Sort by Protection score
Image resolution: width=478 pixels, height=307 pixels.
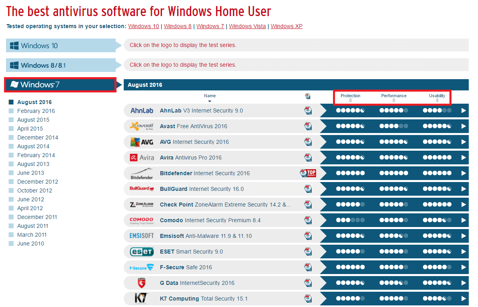[x=350, y=97]
